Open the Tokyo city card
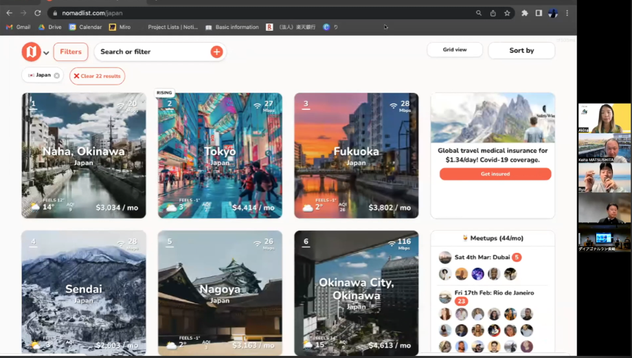632x358 pixels. pos(220,155)
